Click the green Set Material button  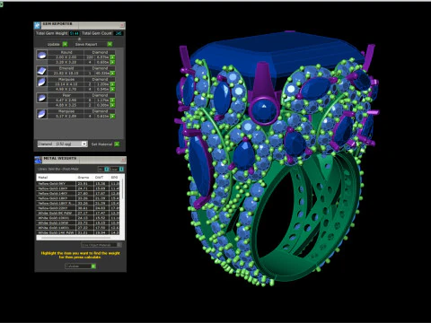(117, 144)
